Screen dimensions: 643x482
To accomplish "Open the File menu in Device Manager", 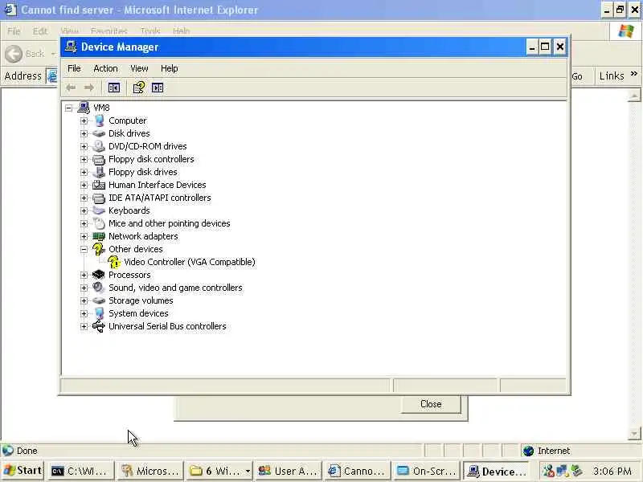I will click(74, 68).
